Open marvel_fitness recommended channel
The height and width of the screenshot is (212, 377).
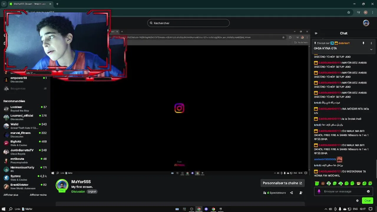[x=25, y=135]
